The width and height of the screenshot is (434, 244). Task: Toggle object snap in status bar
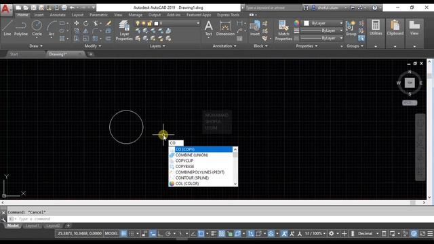[201, 234]
